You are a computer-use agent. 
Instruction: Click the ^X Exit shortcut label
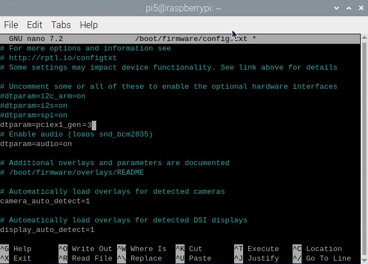(16, 258)
